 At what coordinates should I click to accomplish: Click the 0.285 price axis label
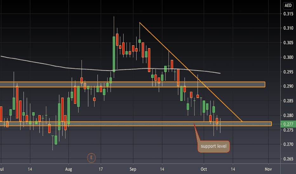[288, 101]
